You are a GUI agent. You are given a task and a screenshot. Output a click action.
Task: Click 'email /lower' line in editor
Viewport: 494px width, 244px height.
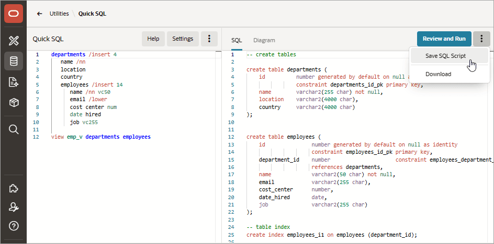[x=88, y=100]
